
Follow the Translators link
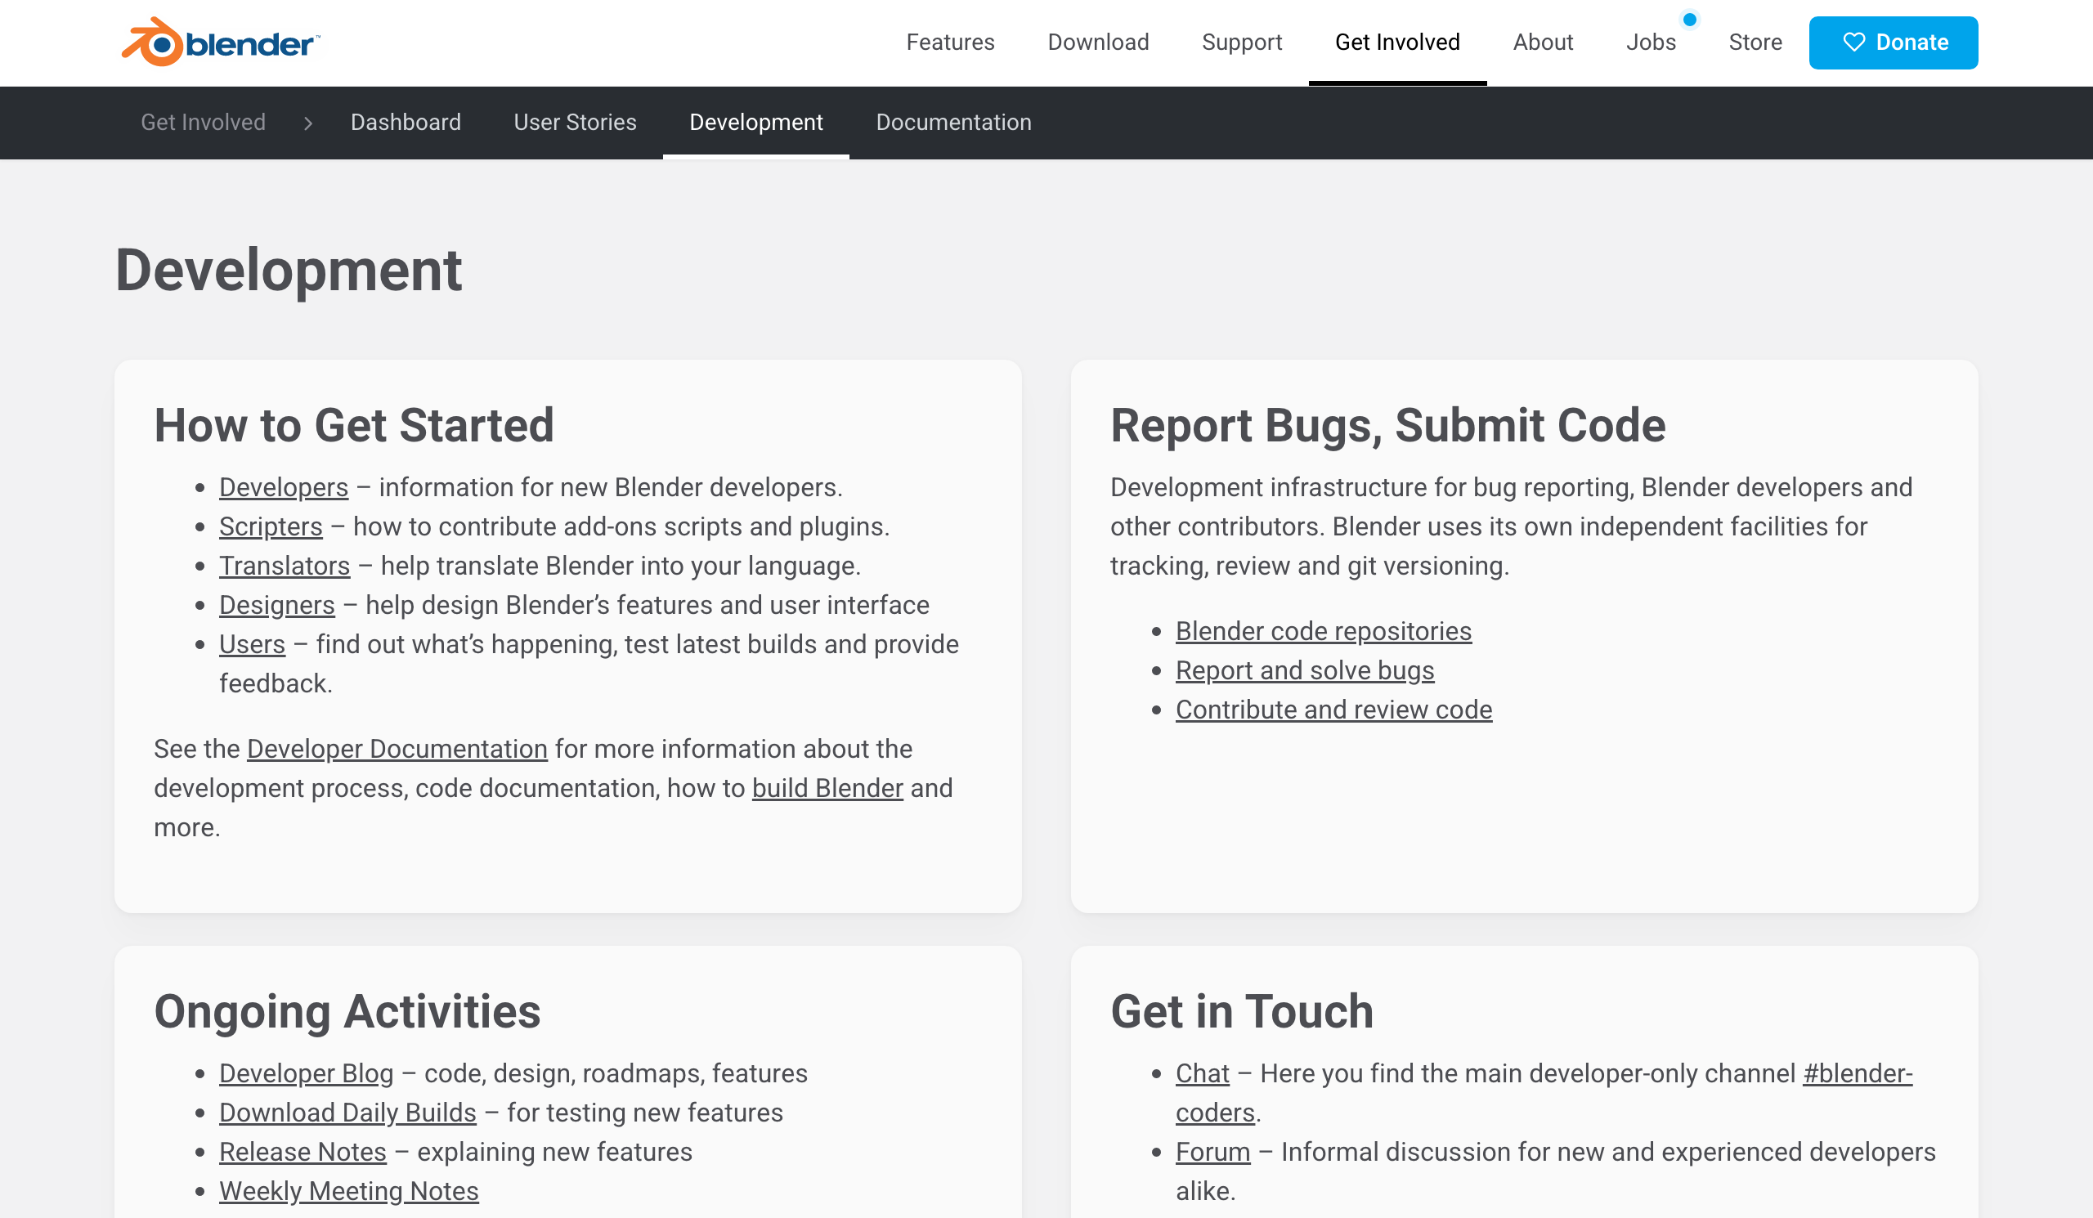pyautogui.click(x=284, y=566)
